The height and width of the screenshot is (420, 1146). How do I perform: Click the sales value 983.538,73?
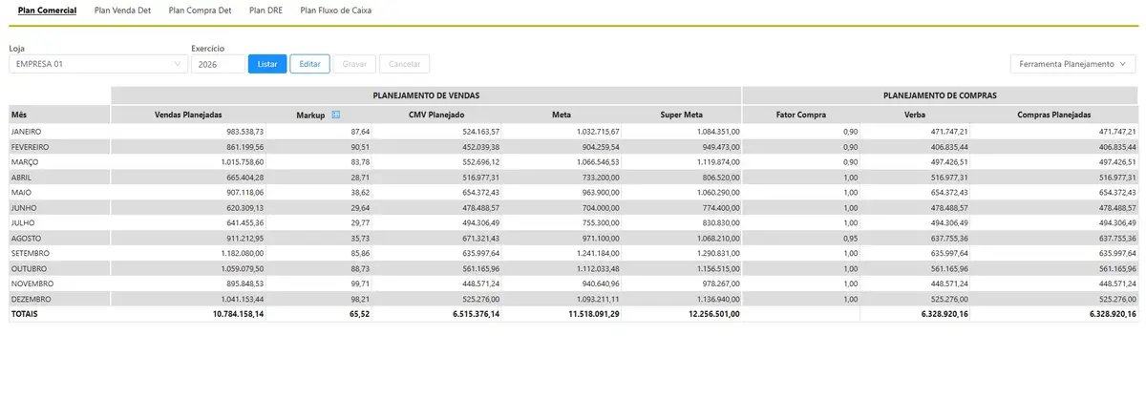coord(244,131)
